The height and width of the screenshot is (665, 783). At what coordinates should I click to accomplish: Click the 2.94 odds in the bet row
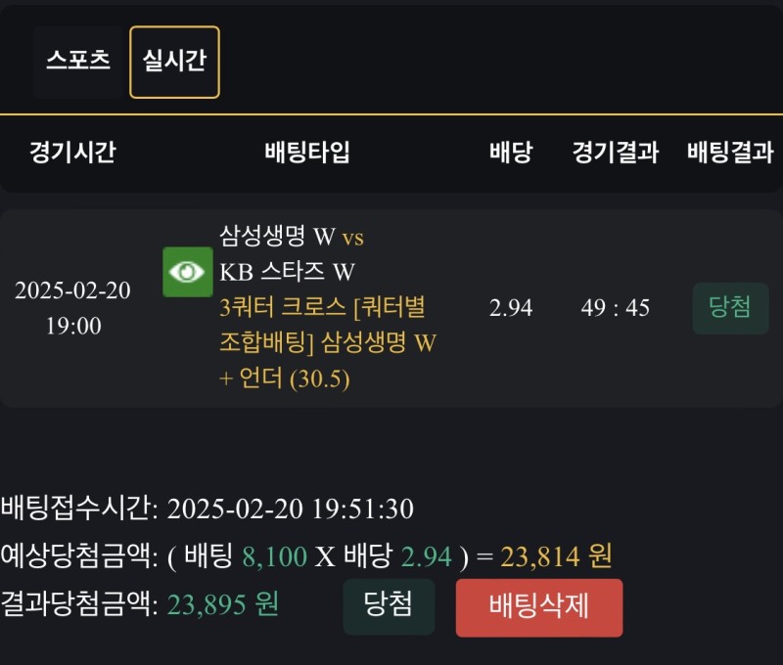pyautogui.click(x=510, y=308)
